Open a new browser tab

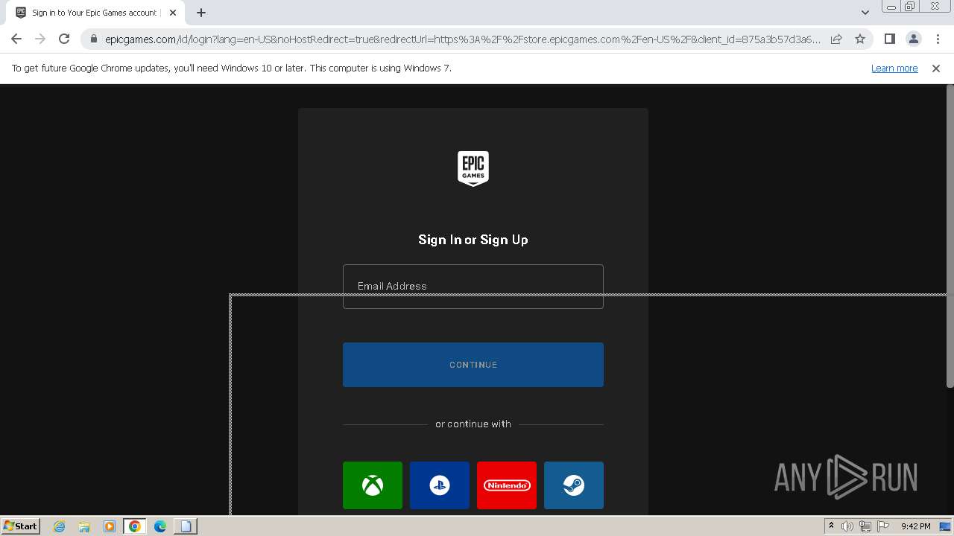coord(201,13)
